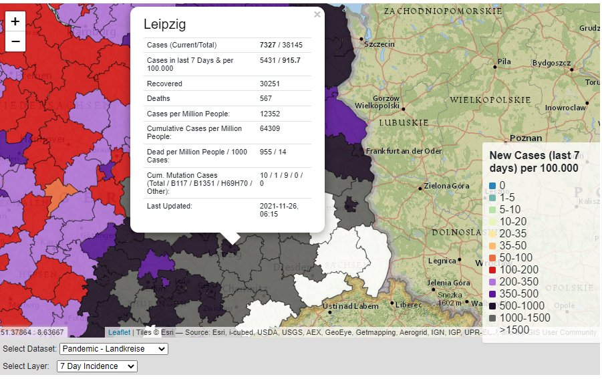The width and height of the screenshot is (602, 379).
Task: Click the Poznan label on the map
Action: click(526, 138)
